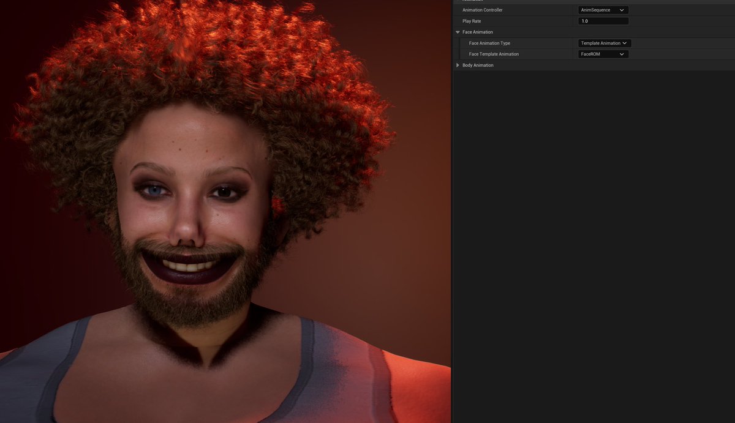The width and height of the screenshot is (735, 423).
Task: Select the 'Play Rate' label
Action: pos(472,21)
